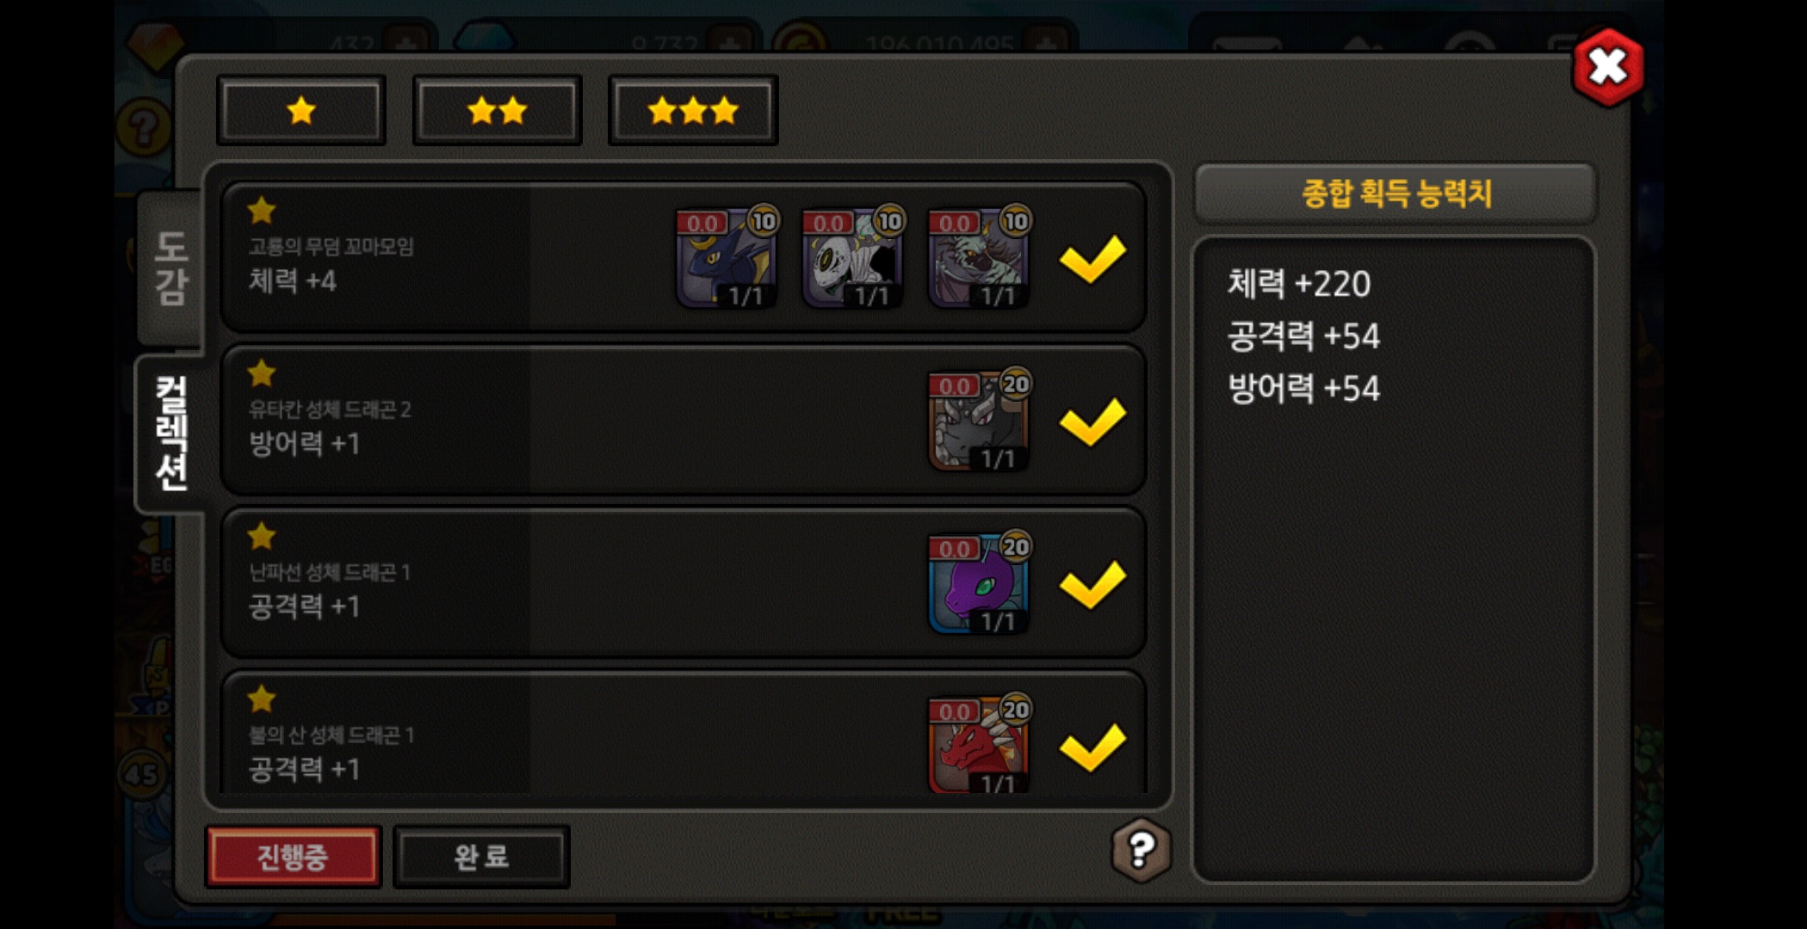Select the two-star filter tab
The height and width of the screenshot is (929, 1807).
[x=497, y=111]
